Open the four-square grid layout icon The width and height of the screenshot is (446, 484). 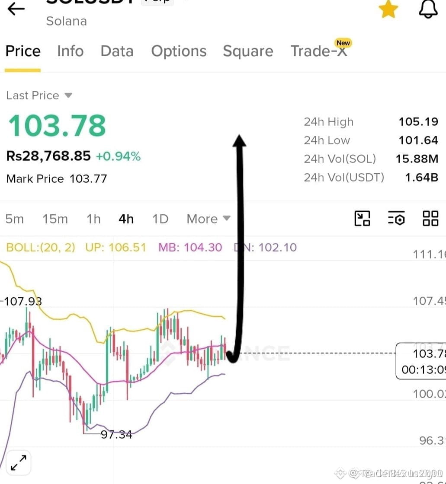pos(430,219)
